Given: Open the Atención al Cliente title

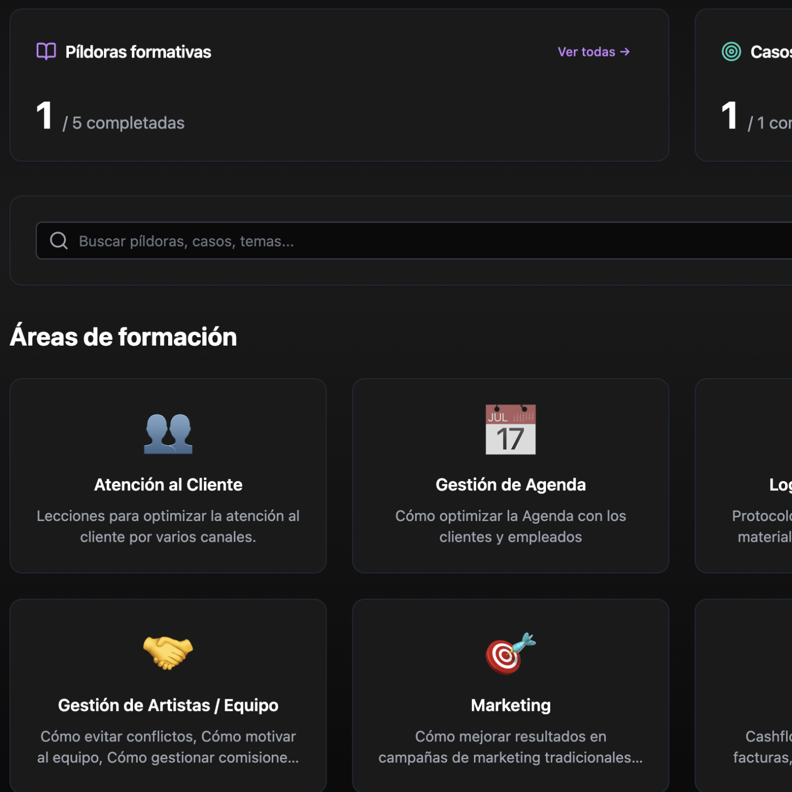Looking at the screenshot, I should [168, 485].
